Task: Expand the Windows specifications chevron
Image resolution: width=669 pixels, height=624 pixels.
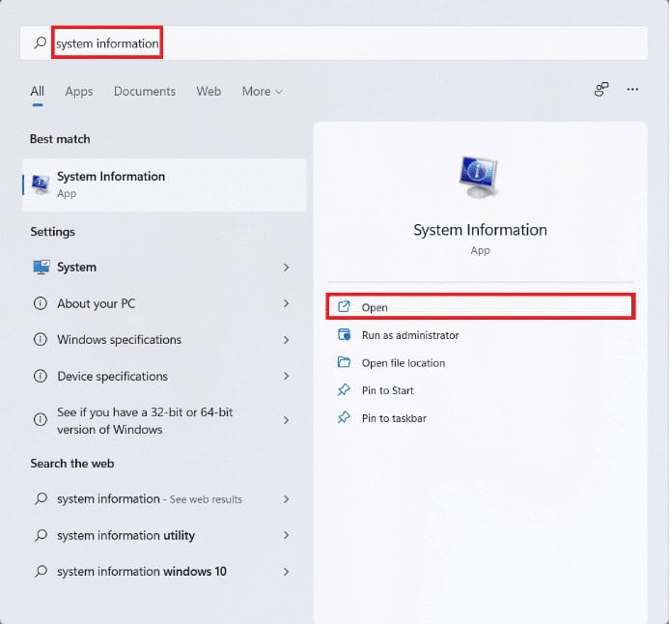Action: coord(287,340)
